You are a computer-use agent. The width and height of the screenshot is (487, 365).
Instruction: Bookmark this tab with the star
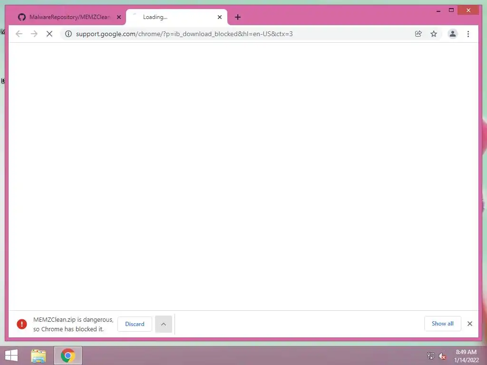(x=434, y=34)
